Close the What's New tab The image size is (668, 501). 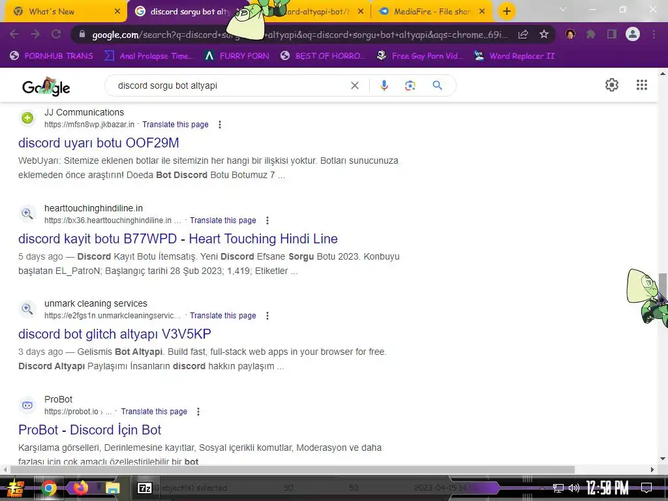tap(117, 12)
